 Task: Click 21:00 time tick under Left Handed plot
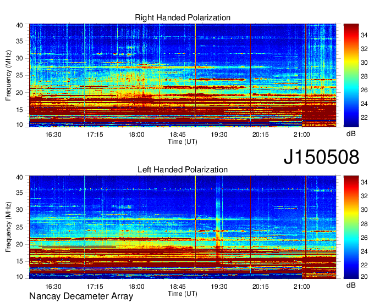pyautogui.click(x=302, y=286)
